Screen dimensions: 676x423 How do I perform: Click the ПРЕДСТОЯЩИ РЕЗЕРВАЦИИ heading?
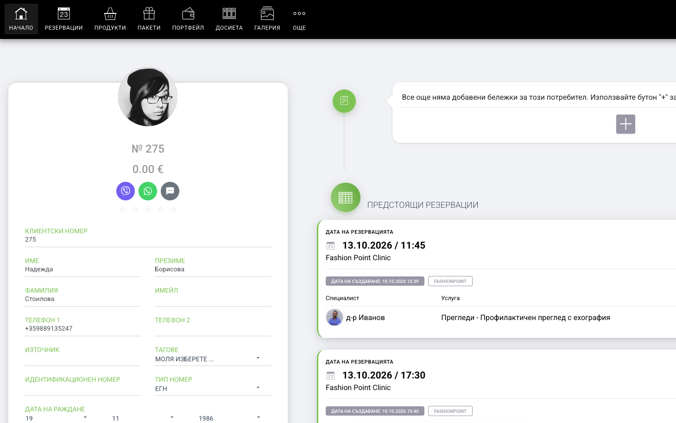(423, 205)
